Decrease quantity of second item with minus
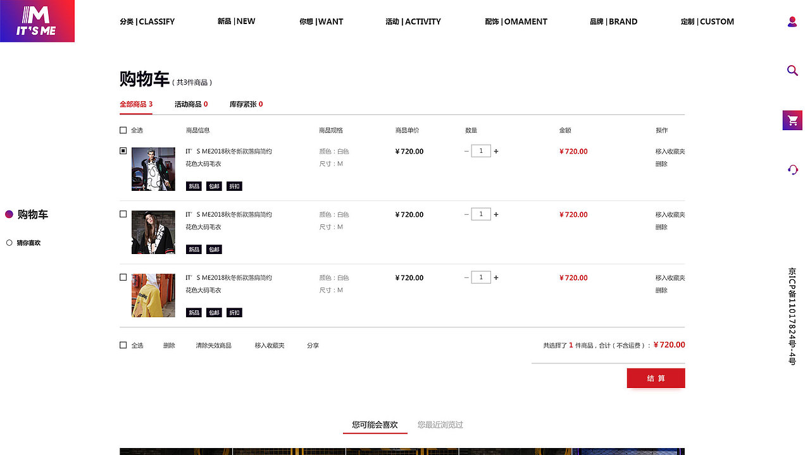 (x=466, y=215)
